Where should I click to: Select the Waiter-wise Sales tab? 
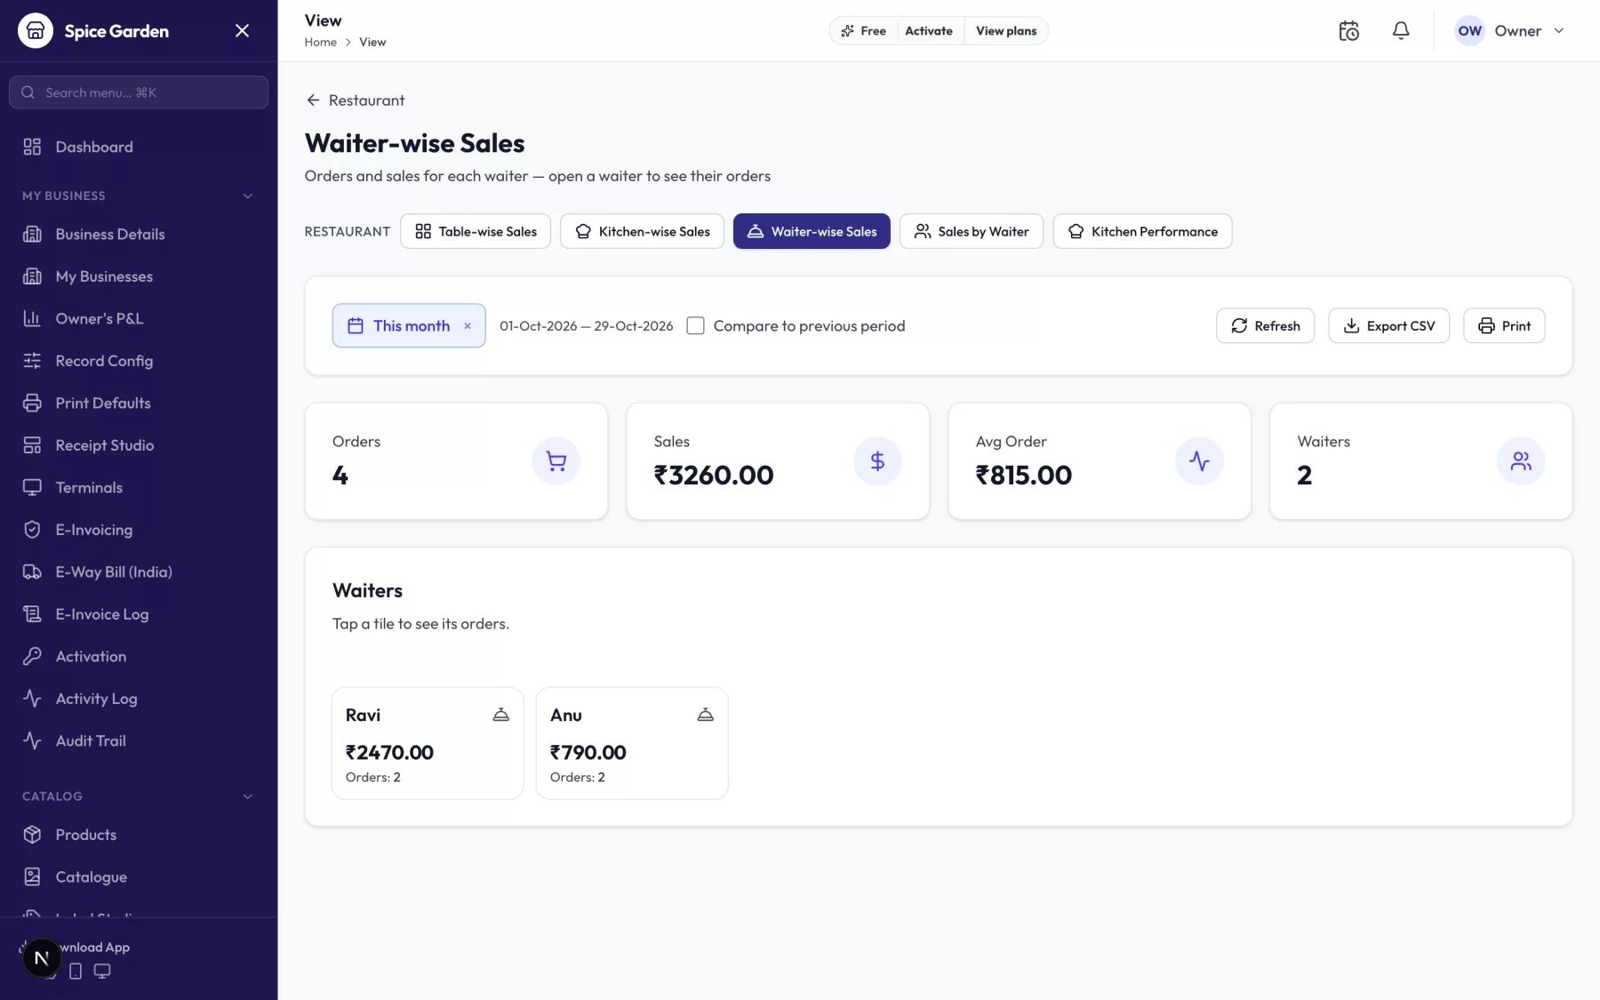coord(812,231)
